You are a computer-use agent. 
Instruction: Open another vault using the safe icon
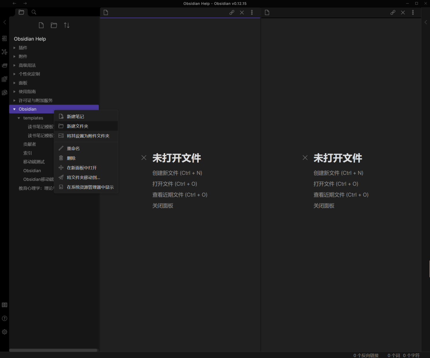pyautogui.click(x=4, y=305)
